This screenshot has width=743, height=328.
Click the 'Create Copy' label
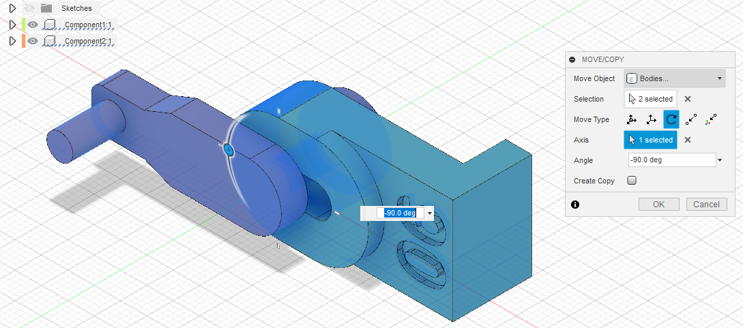(594, 181)
